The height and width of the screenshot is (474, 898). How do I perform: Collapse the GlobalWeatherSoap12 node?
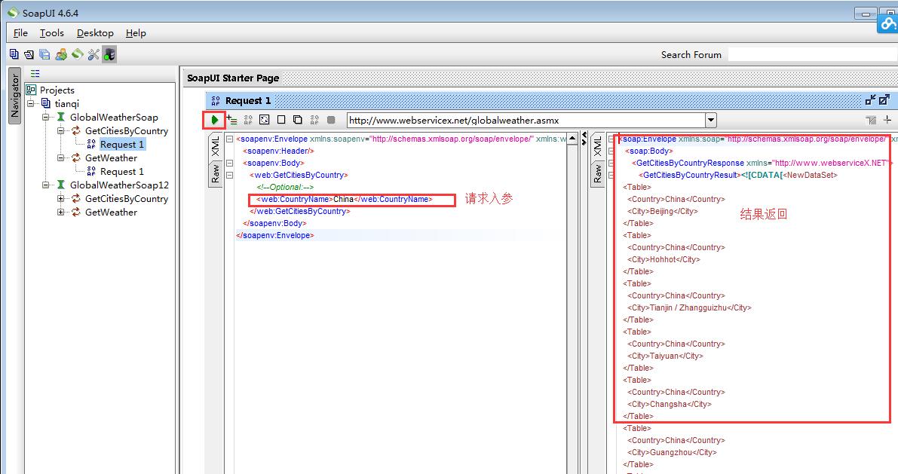click(x=46, y=185)
